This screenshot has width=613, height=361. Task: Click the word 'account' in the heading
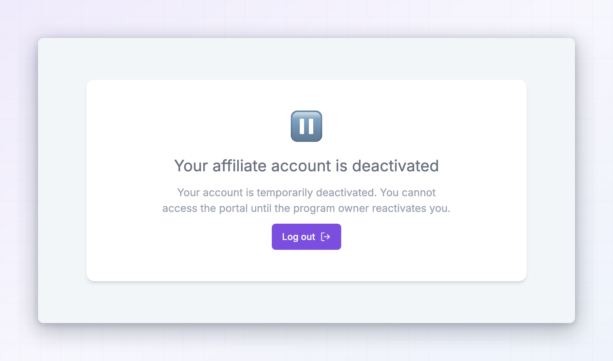301,166
